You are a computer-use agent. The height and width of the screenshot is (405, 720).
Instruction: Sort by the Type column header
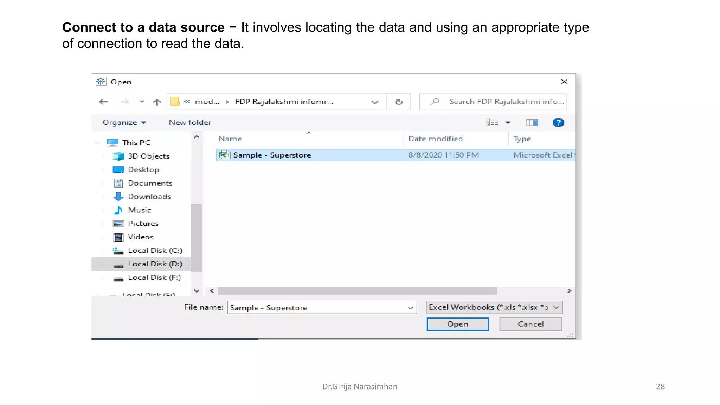[522, 139]
